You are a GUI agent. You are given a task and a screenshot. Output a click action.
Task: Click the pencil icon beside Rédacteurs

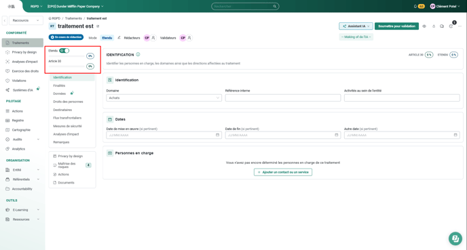pyautogui.click(x=119, y=38)
